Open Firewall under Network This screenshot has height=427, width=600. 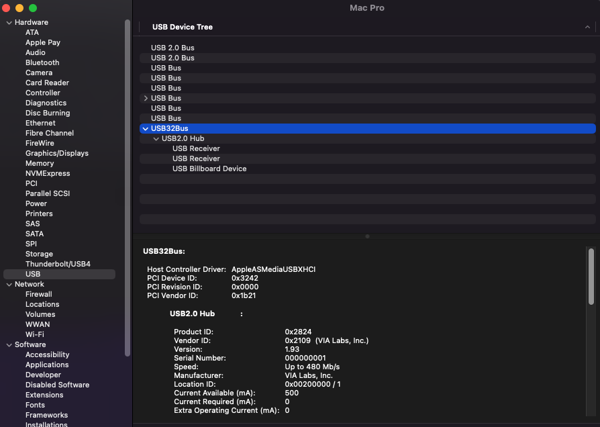[38, 294]
